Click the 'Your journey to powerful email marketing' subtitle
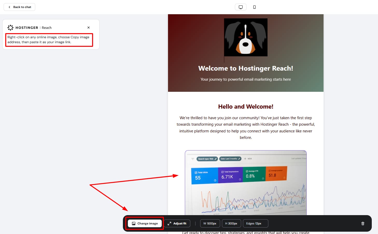378x234 pixels. pos(246,79)
